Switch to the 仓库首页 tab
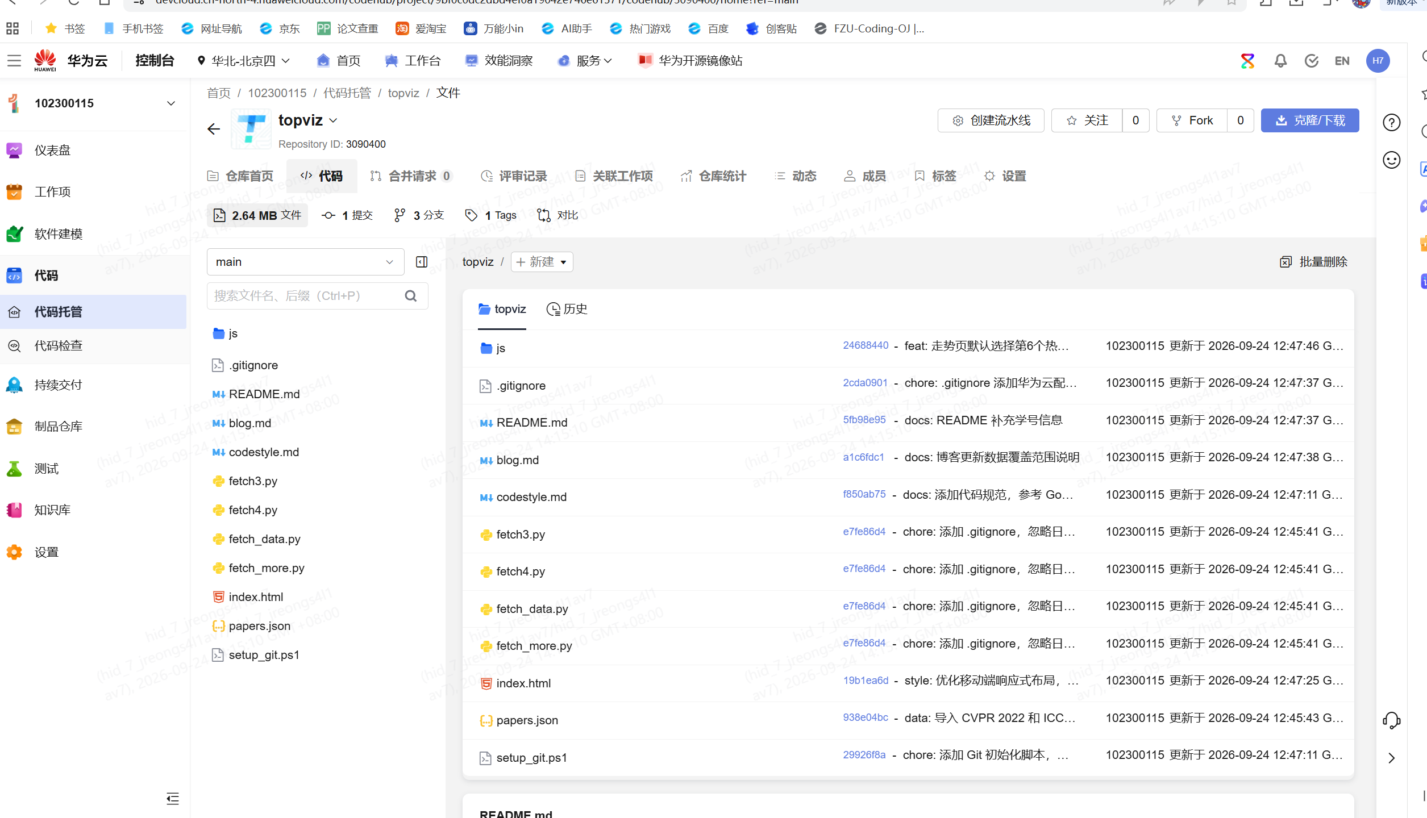Screen dimensions: 1427x818 pyautogui.click(x=240, y=176)
